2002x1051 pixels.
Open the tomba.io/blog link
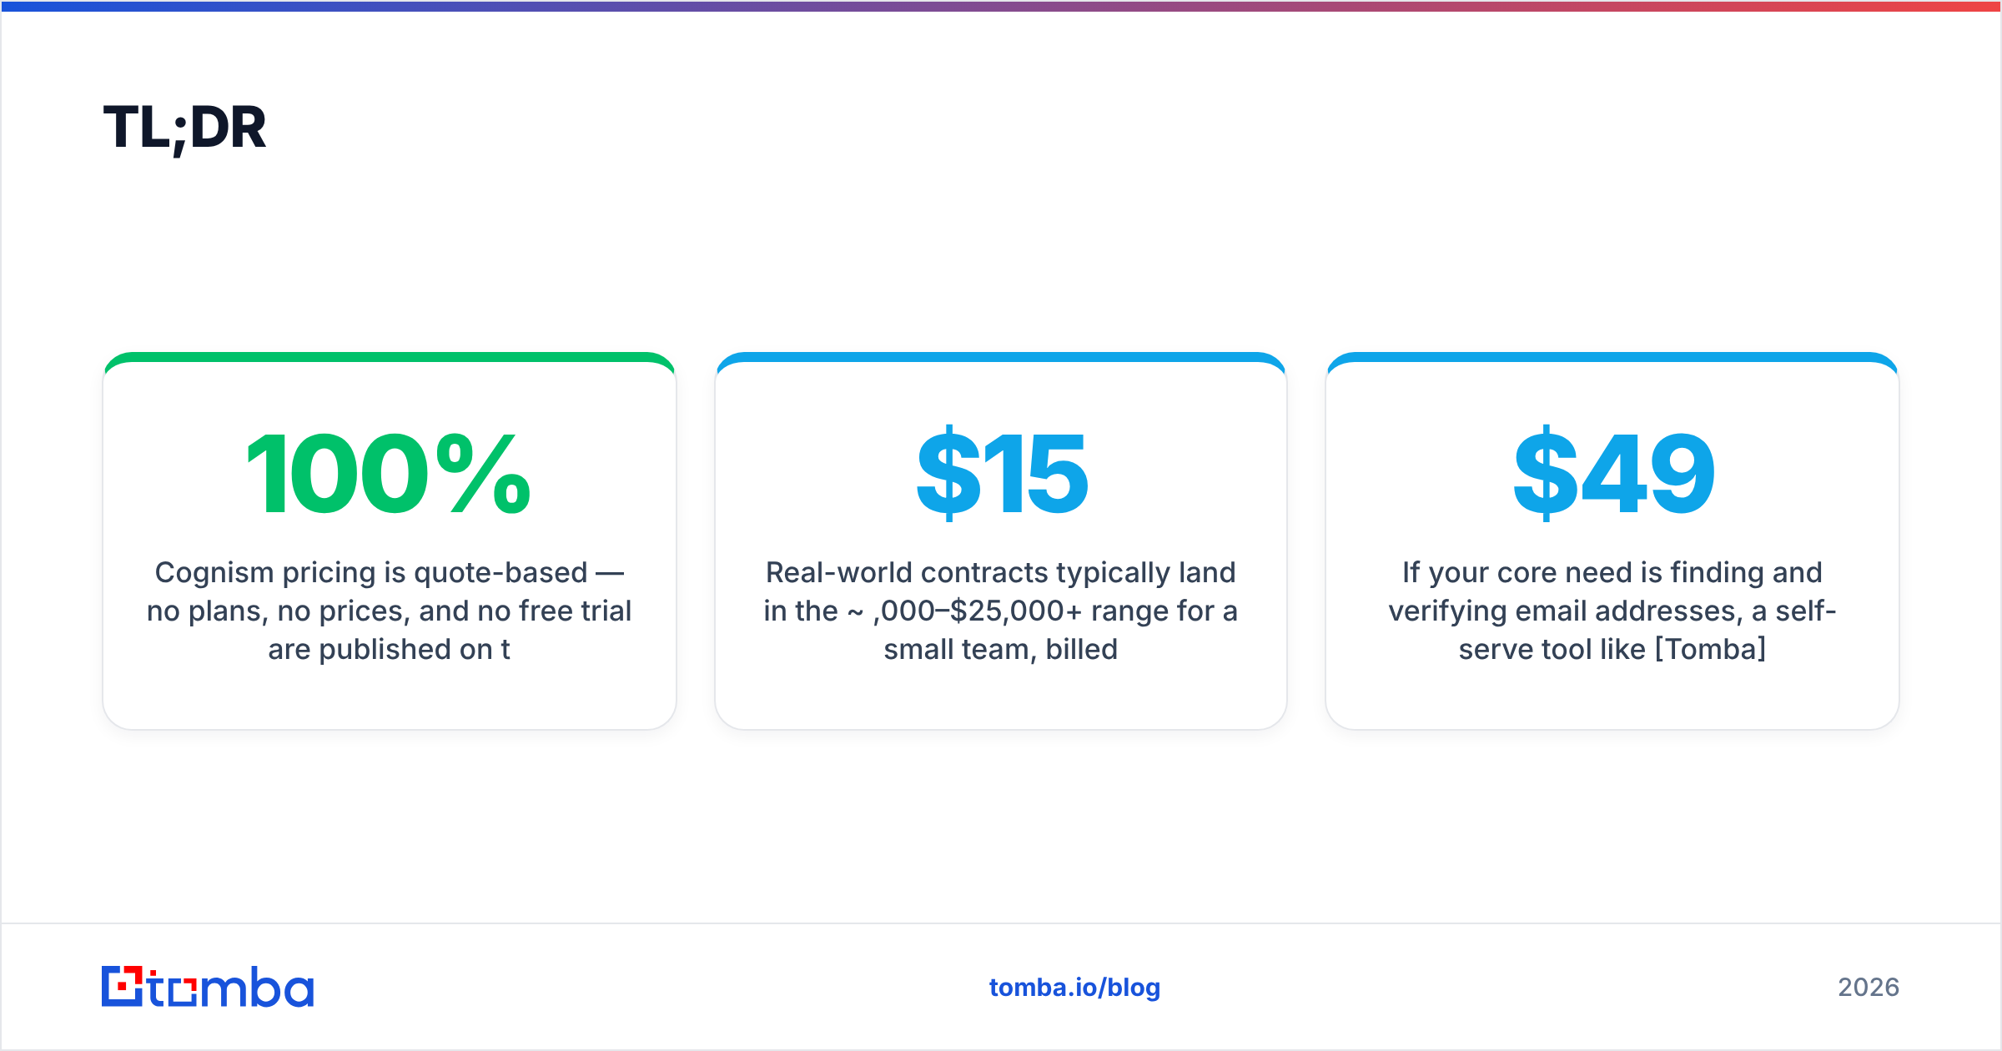tap(1074, 988)
